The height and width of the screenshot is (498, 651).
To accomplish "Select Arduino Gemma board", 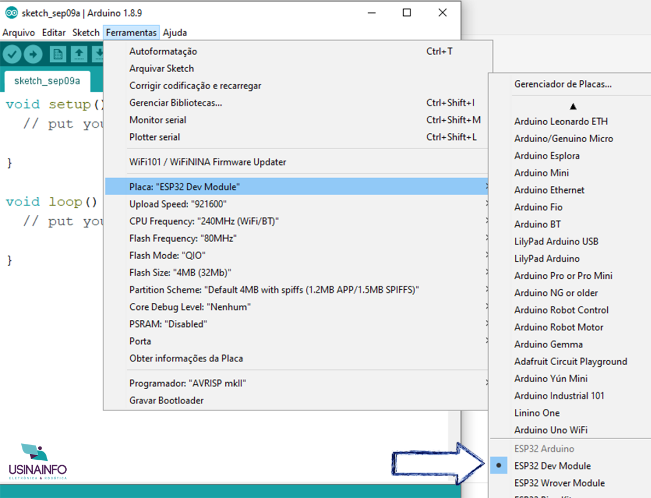I will [x=571, y=344].
